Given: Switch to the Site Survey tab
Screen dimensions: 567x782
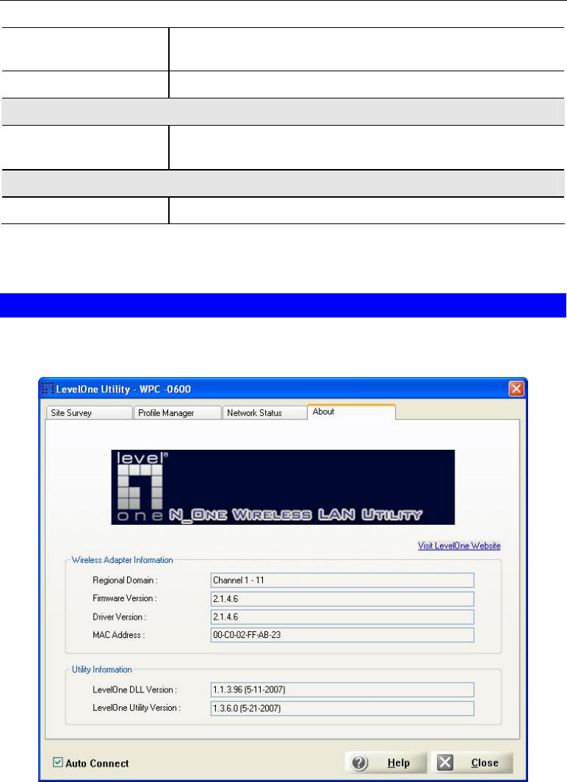Looking at the screenshot, I should (x=89, y=413).
